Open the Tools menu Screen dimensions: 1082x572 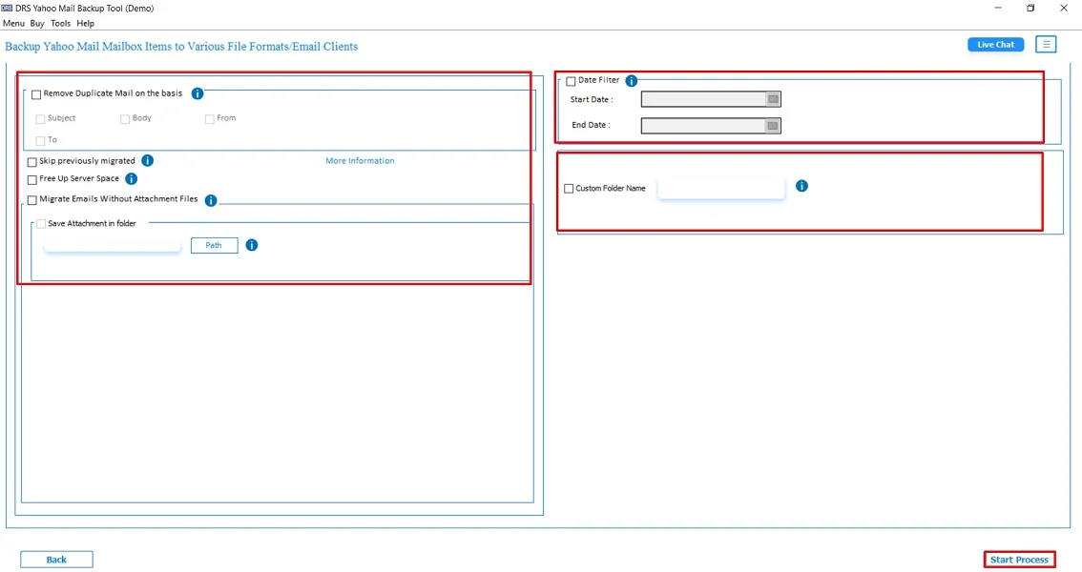[60, 23]
